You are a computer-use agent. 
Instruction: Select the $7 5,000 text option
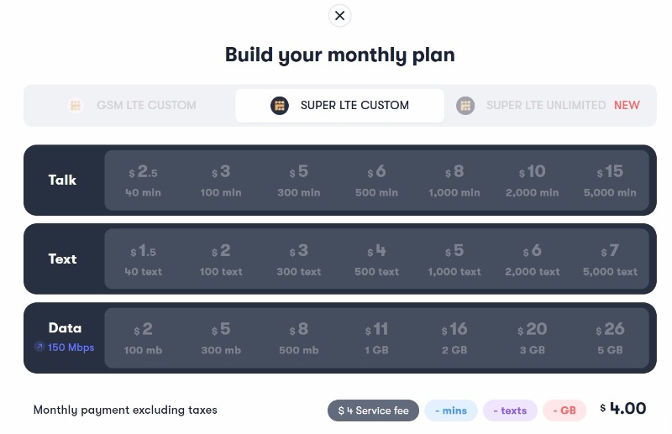click(x=610, y=259)
